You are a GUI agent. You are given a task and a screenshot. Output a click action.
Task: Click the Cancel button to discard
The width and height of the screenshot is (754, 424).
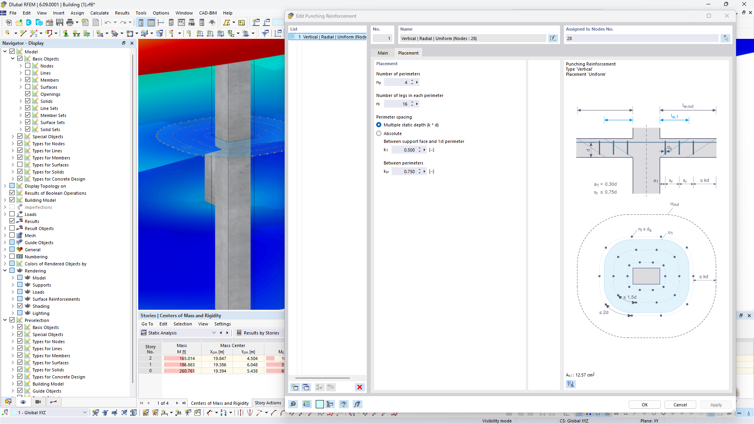tap(680, 404)
